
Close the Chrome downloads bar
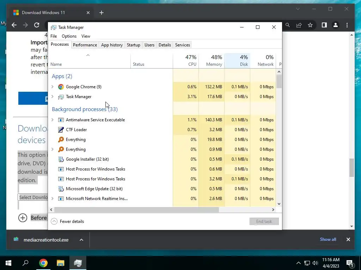(348, 239)
